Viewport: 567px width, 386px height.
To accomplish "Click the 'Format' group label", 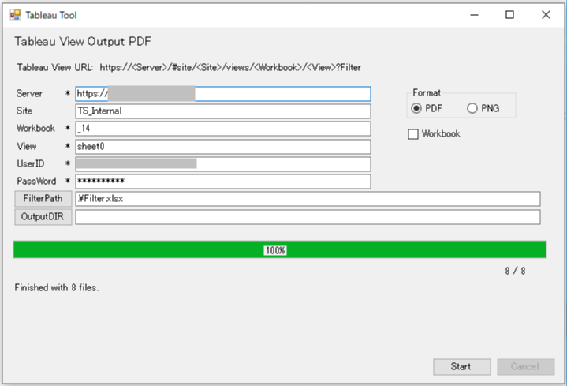I will (427, 93).
